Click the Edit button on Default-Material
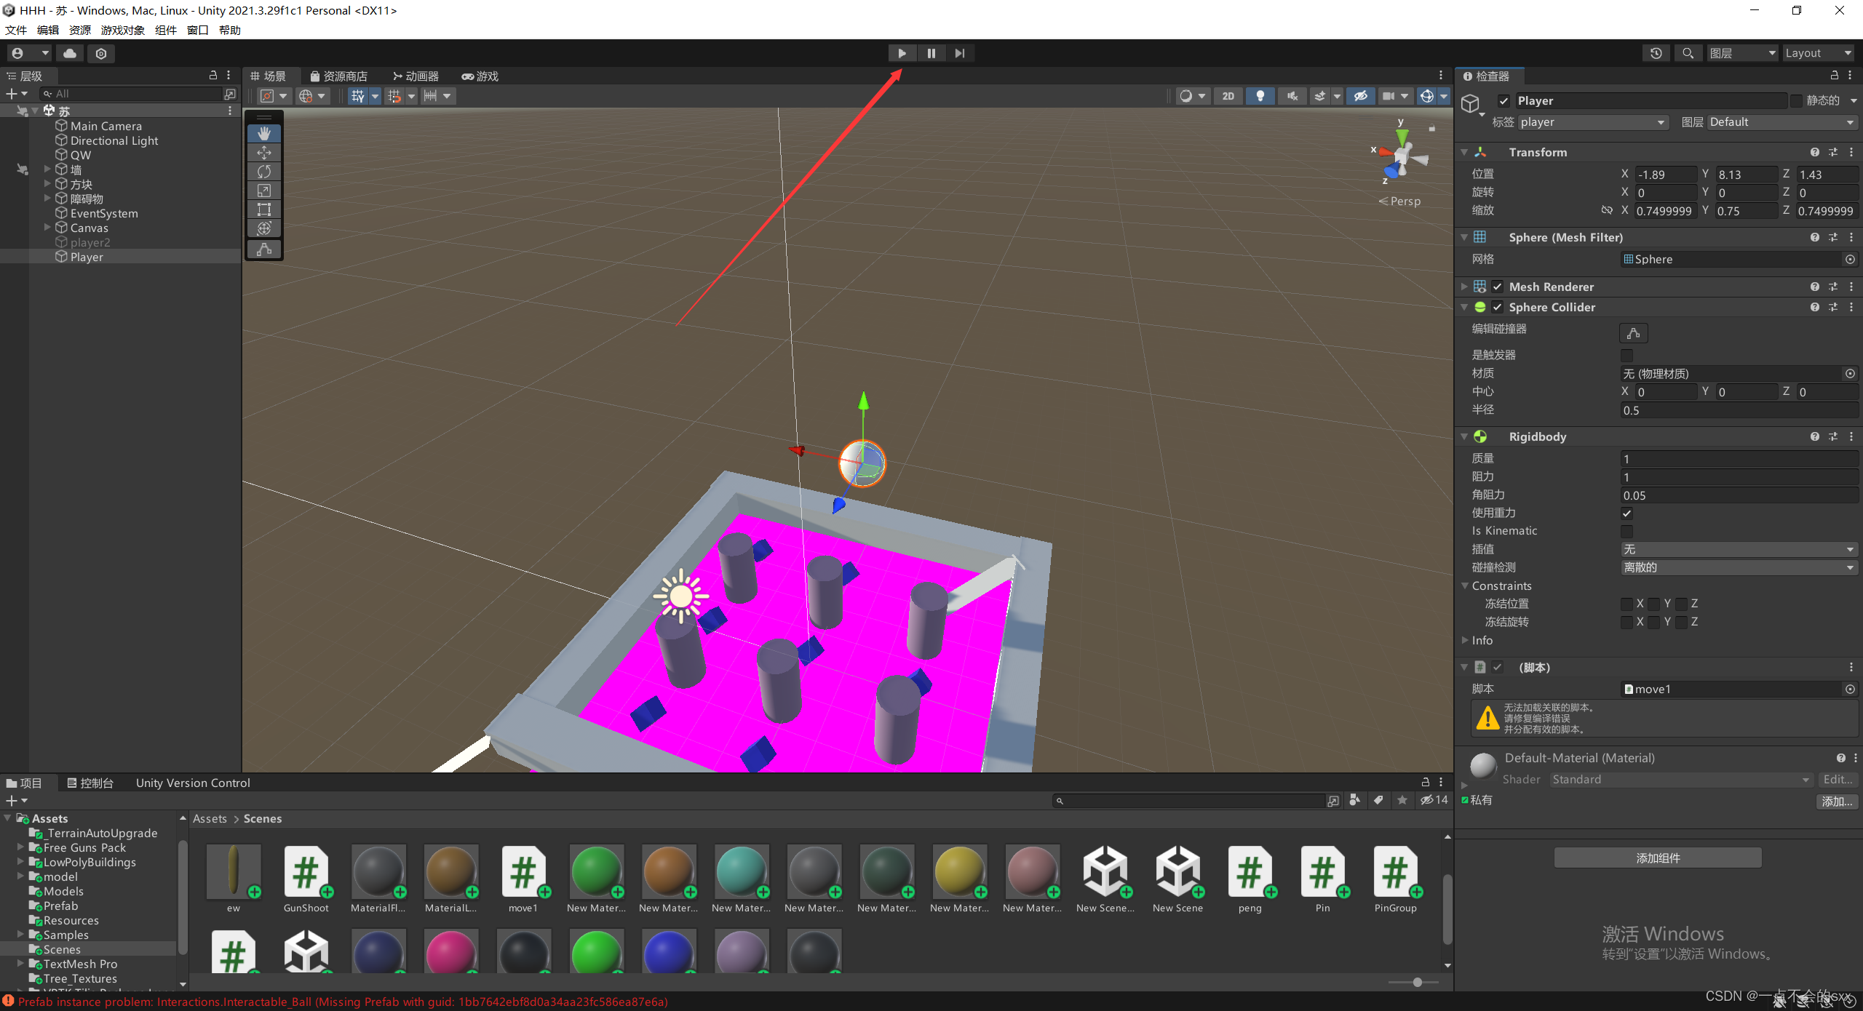This screenshot has height=1011, width=1863. coord(1838,779)
